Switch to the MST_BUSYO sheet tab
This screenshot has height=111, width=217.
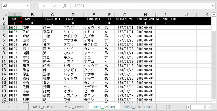pyautogui.click(x=44, y=107)
